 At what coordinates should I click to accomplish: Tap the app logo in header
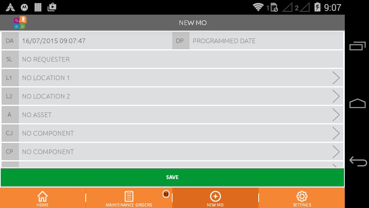(20, 23)
